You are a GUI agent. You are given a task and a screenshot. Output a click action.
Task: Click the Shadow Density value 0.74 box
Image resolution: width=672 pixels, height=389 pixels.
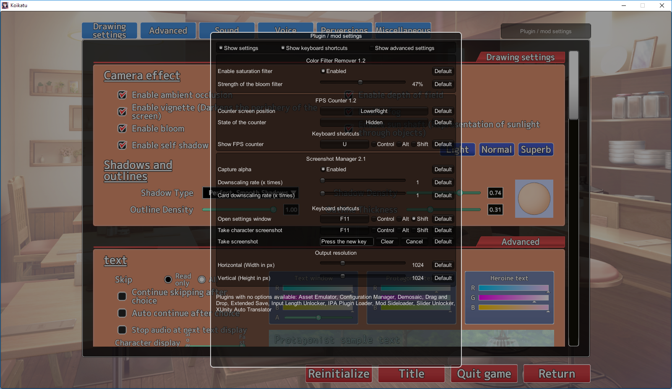coord(495,193)
